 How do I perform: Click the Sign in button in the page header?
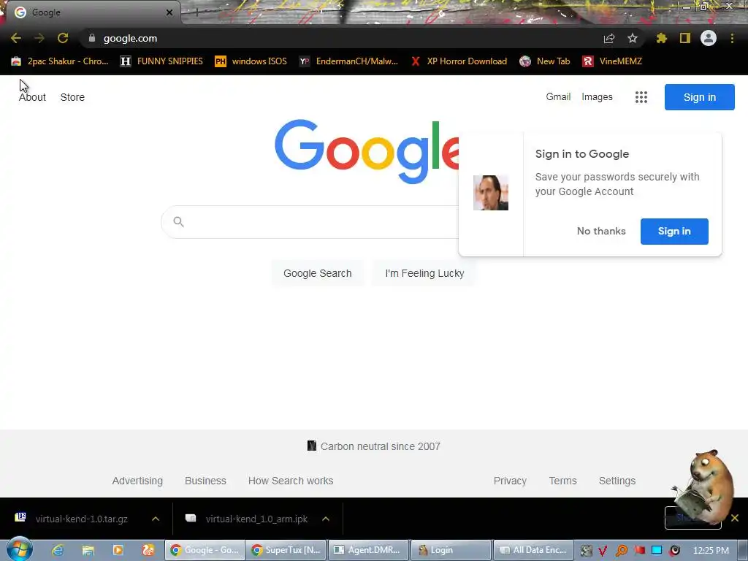699,97
